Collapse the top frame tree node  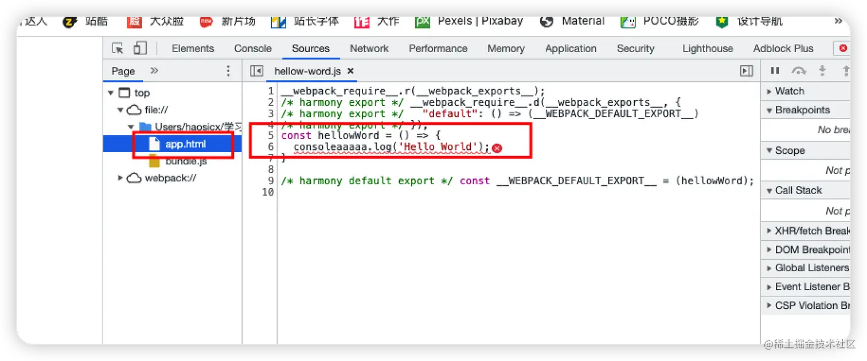point(111,93)
